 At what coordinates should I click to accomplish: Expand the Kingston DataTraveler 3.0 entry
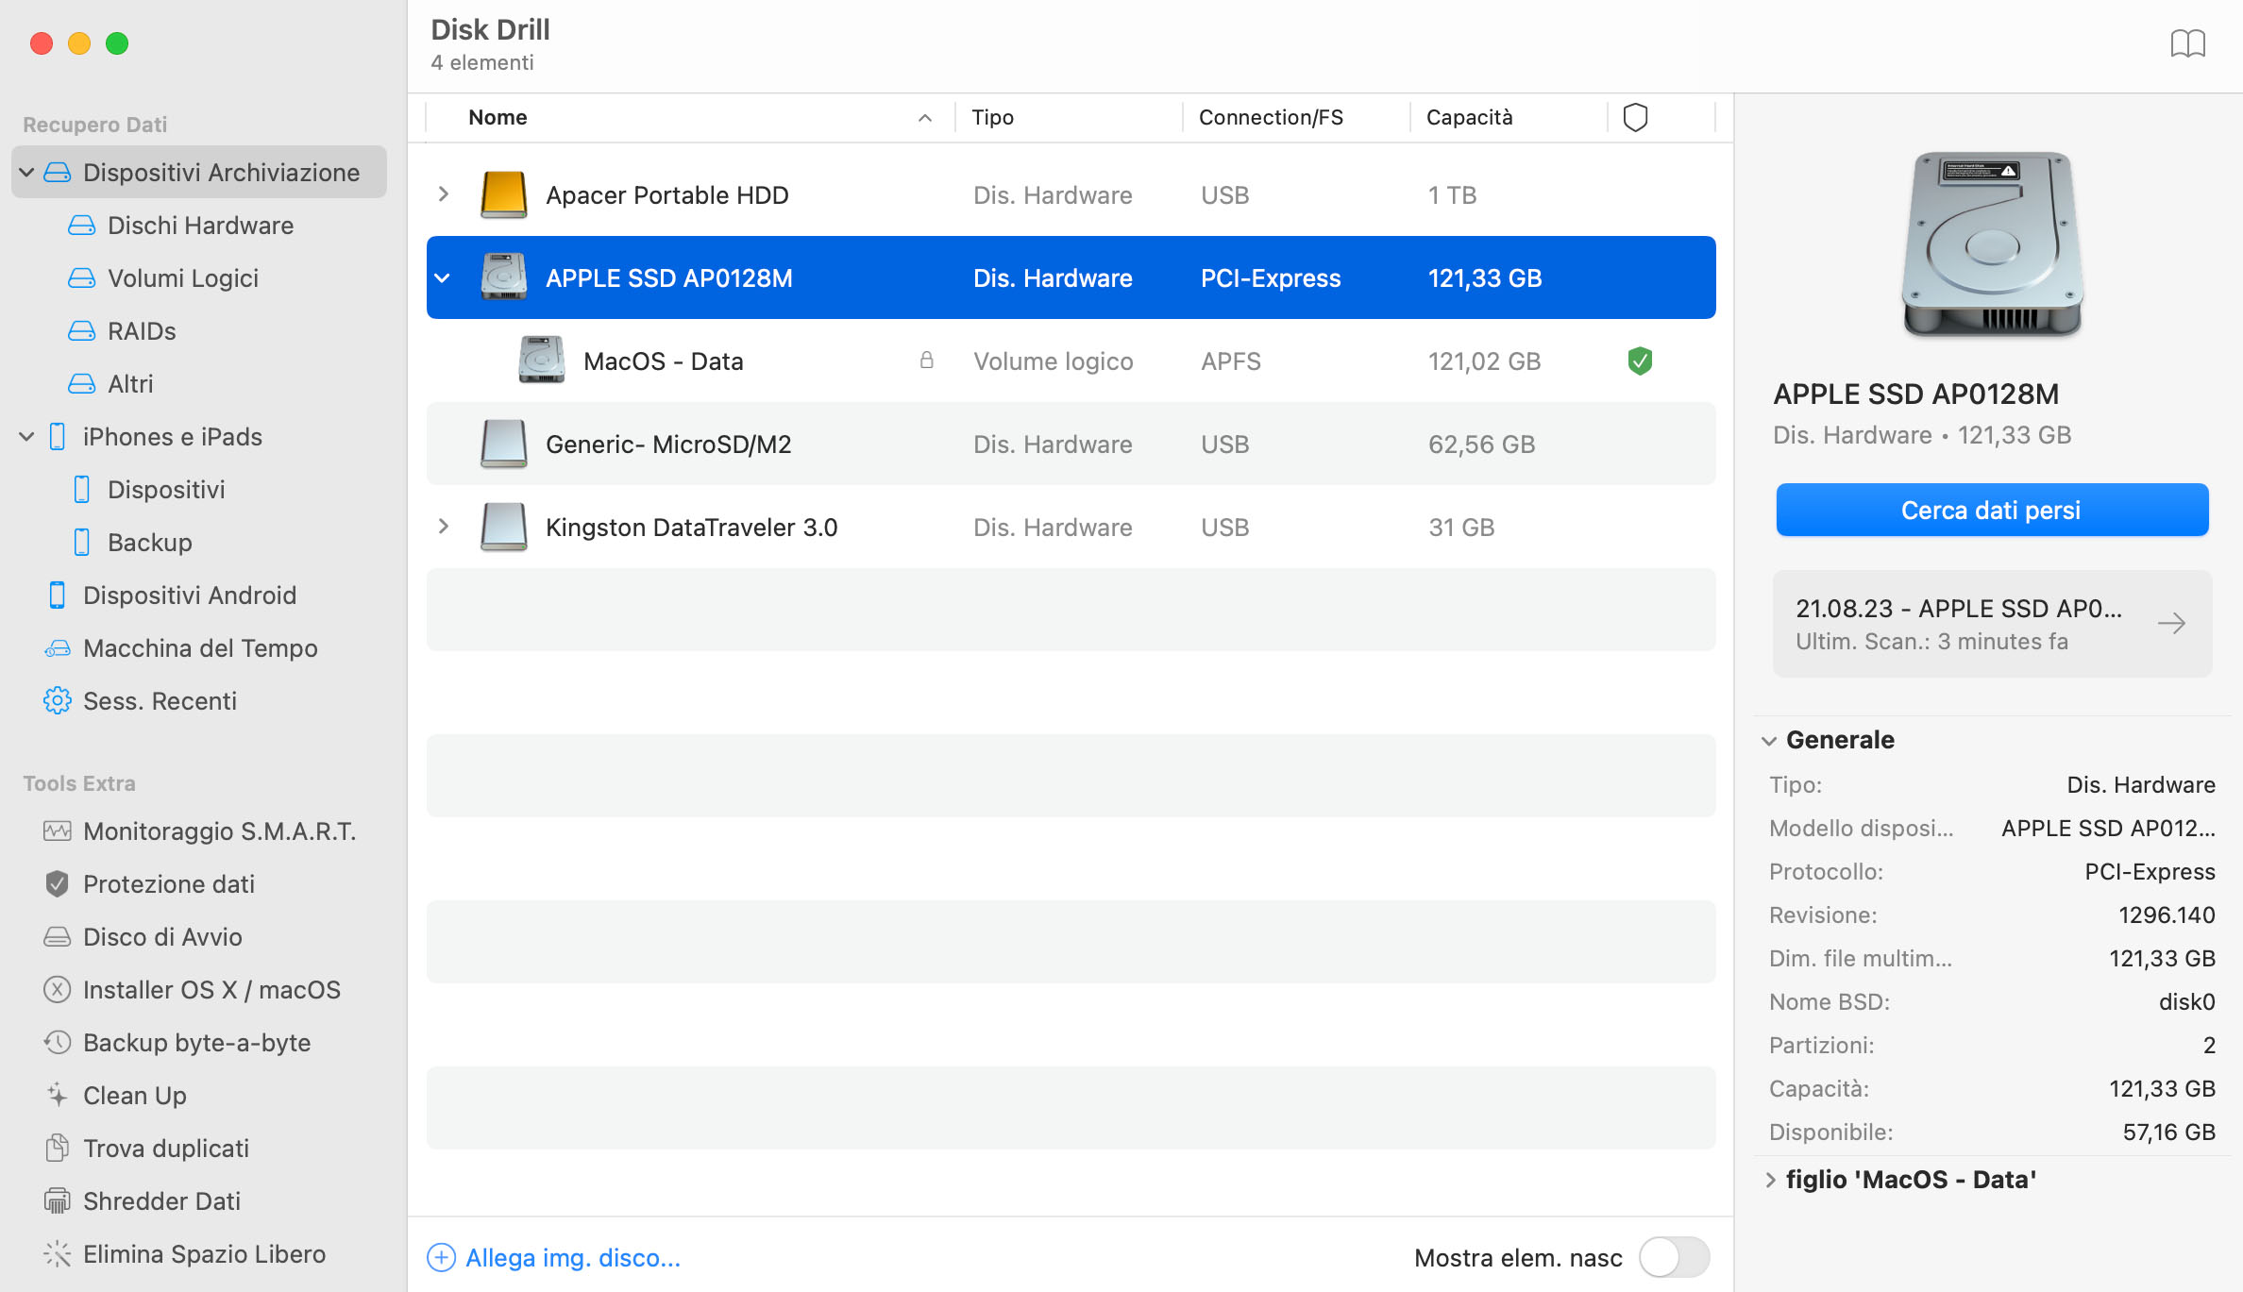click(444, 529)
